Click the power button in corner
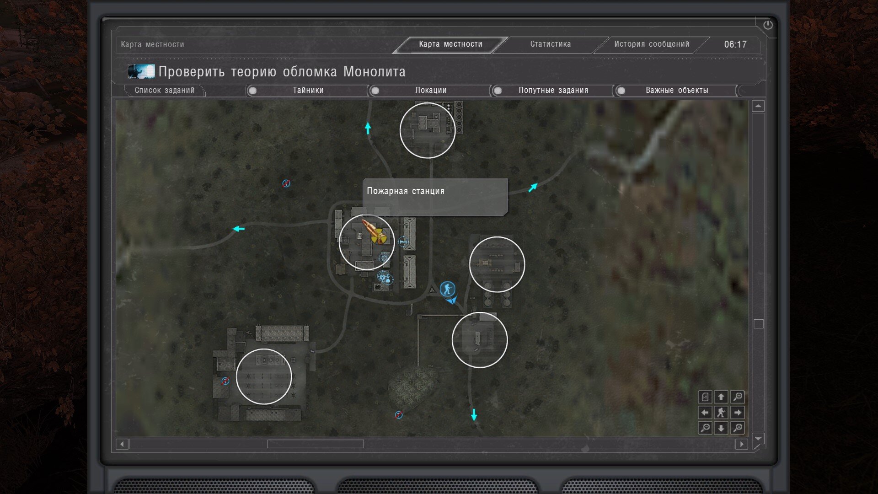This screenshot has height=494, width=878. click(768, 25)
